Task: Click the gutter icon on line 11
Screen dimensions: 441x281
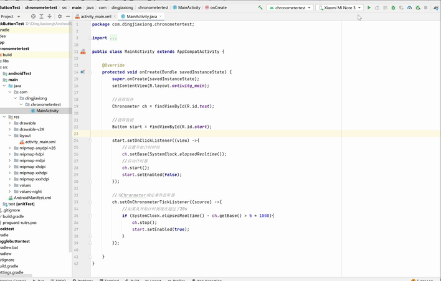Action: (83, 52)
